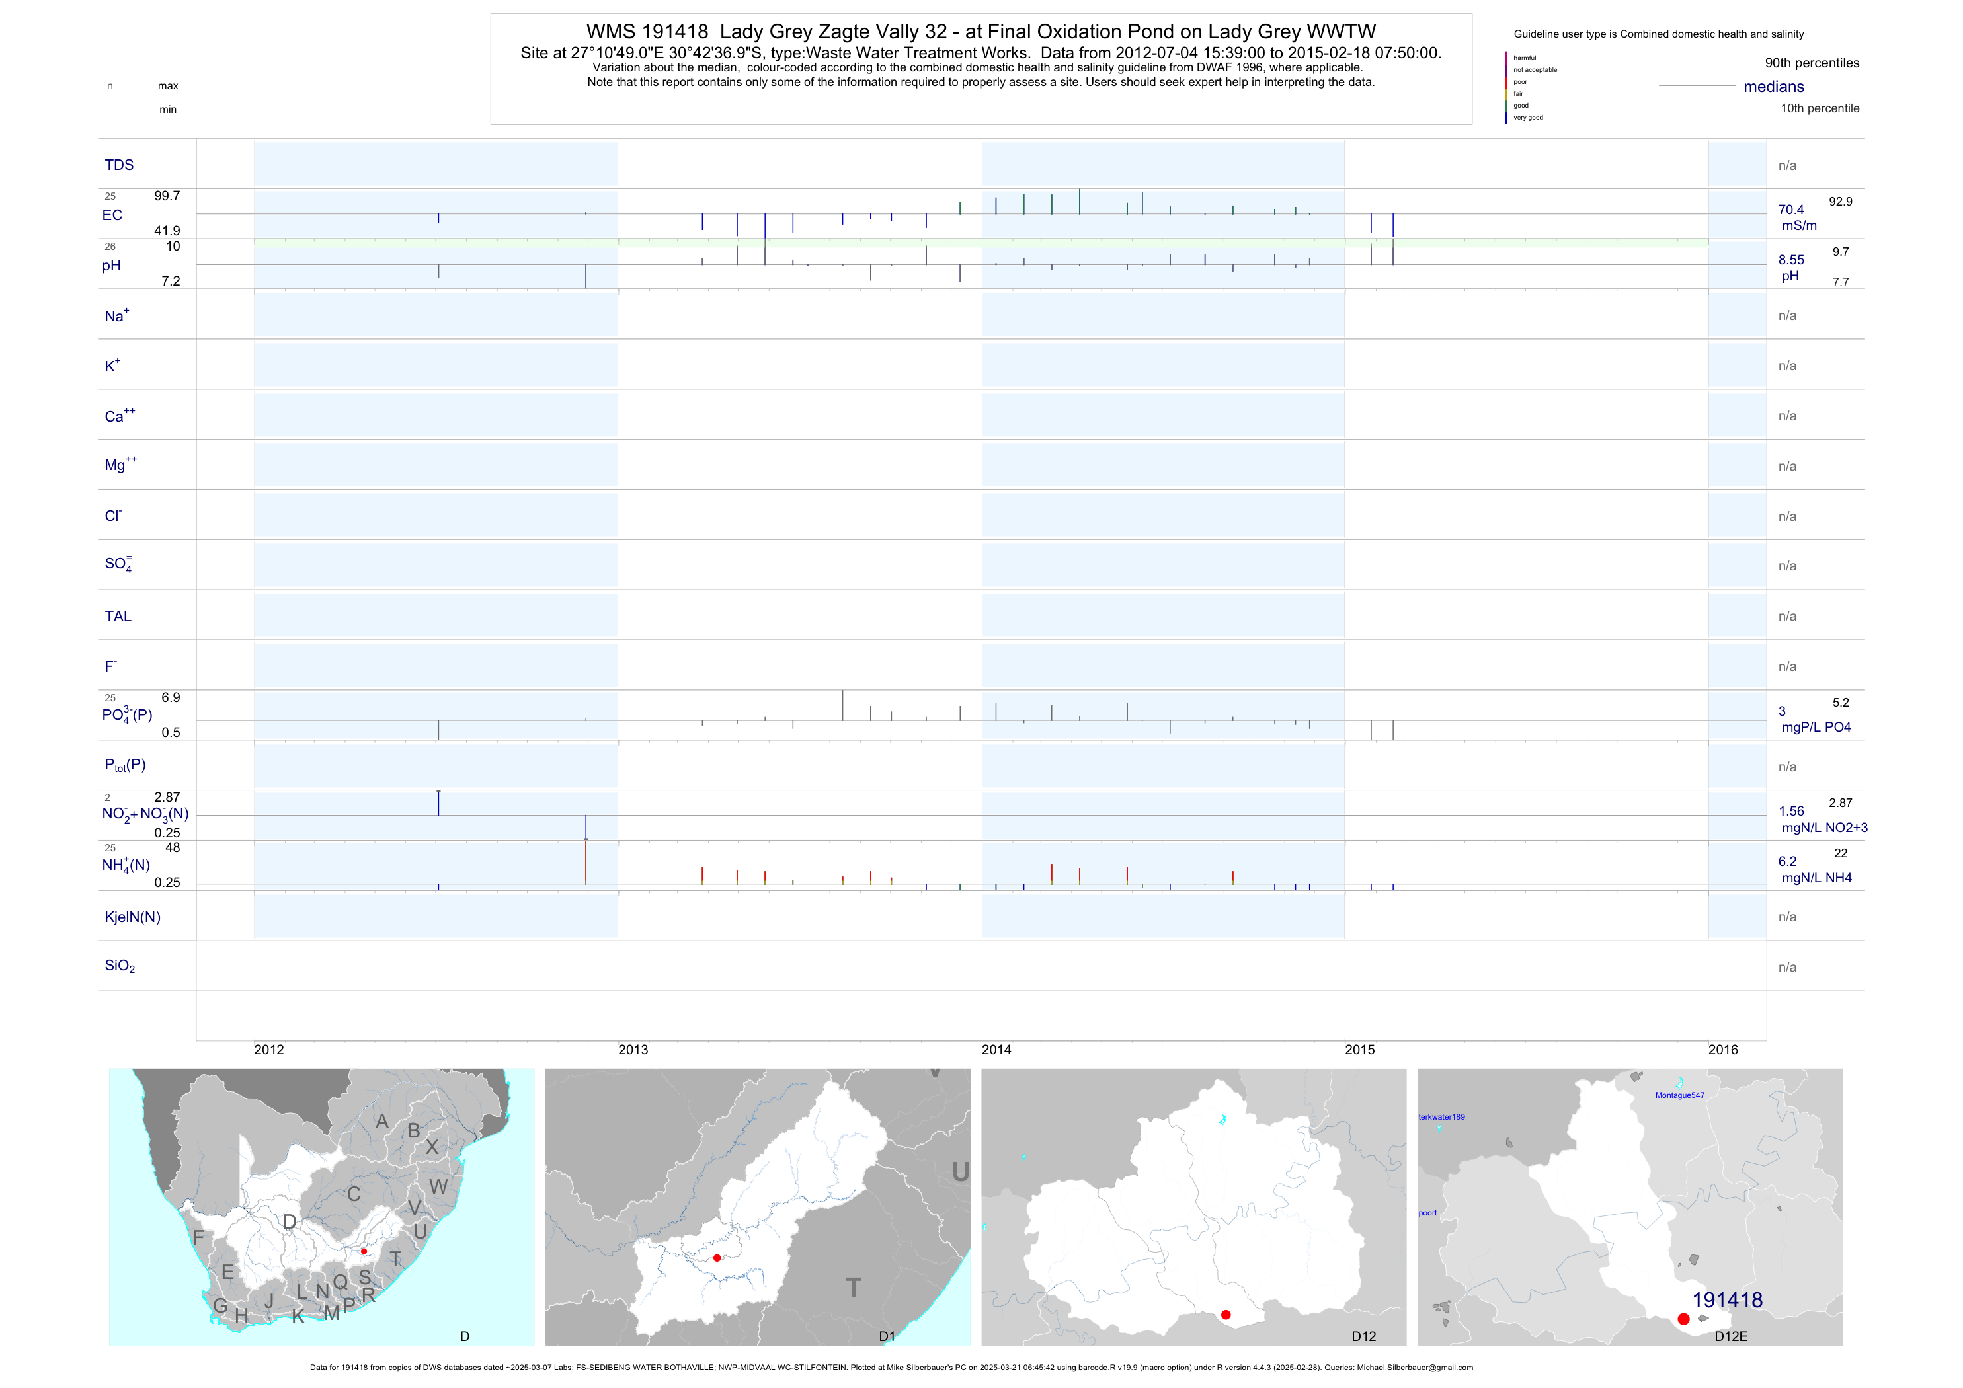This screenshot has width=1963, height=1388.
Task: Click the letter D region on country map
Action: coord(290,1222)
